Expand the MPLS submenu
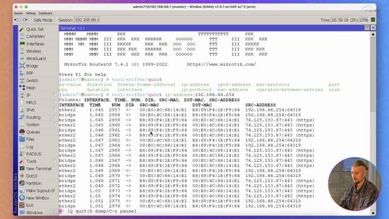Screen dimensions: 389x219 pos(54,103)
